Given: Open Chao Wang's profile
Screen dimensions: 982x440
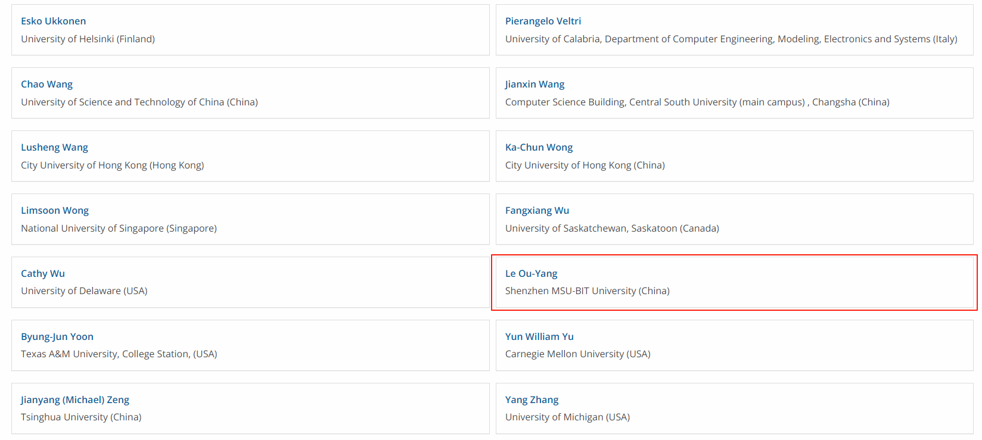Looking at the screenshot, I should point(46,85).
